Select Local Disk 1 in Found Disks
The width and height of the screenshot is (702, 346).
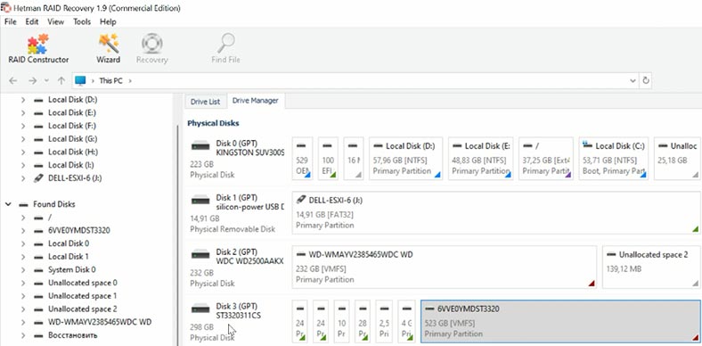(x=69, y=256)
